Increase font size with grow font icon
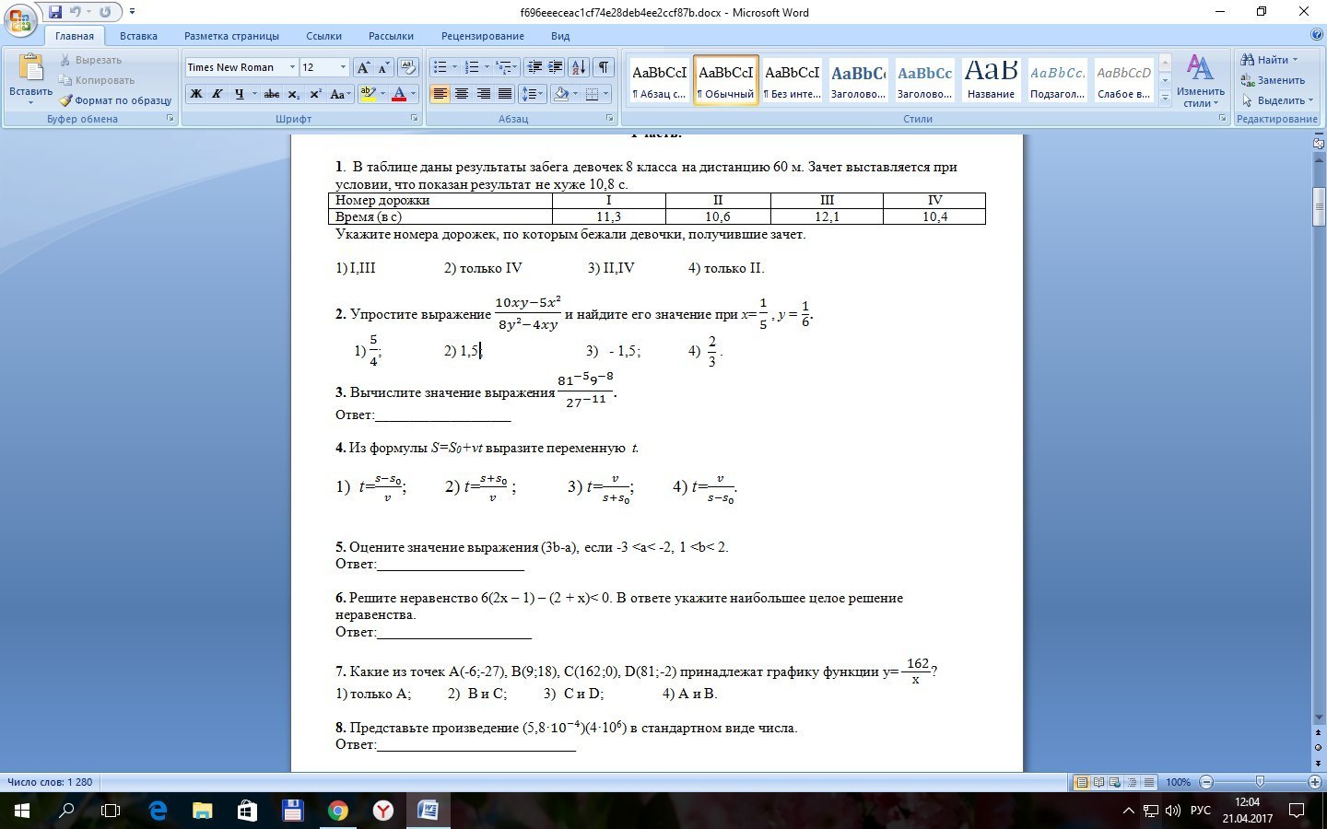Screen dimensions: 1327x829 364,67
